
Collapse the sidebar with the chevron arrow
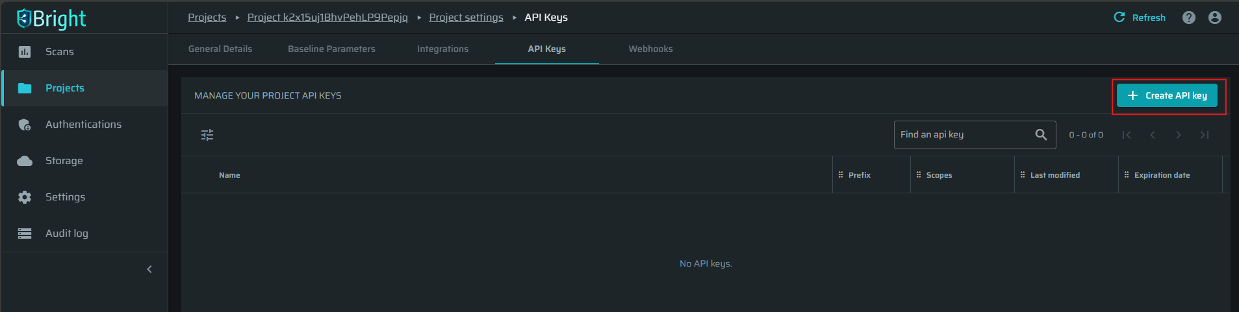(149, 269)
